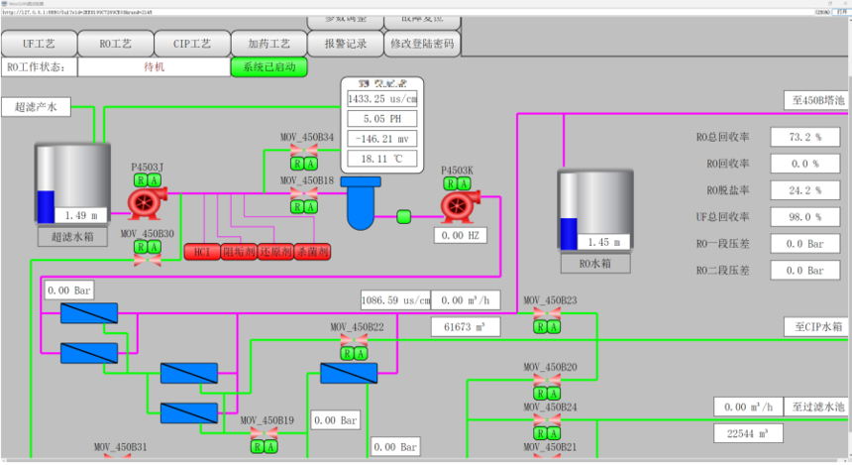Open the 报警记录 alarm log tab
Screen dimensions: 852x465
click(346, 44)
